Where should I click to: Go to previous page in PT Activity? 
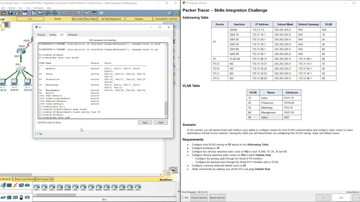[x=323, y=198]
